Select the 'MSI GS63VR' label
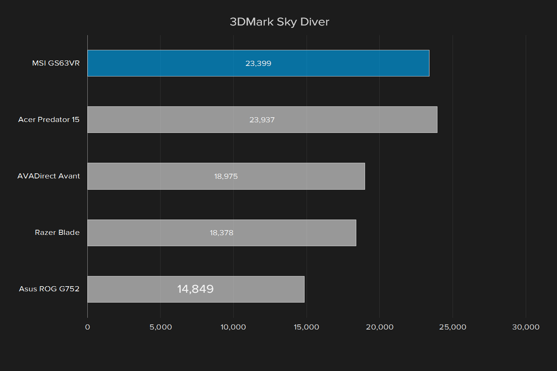 pyautogui.click(x=56, y=63)
